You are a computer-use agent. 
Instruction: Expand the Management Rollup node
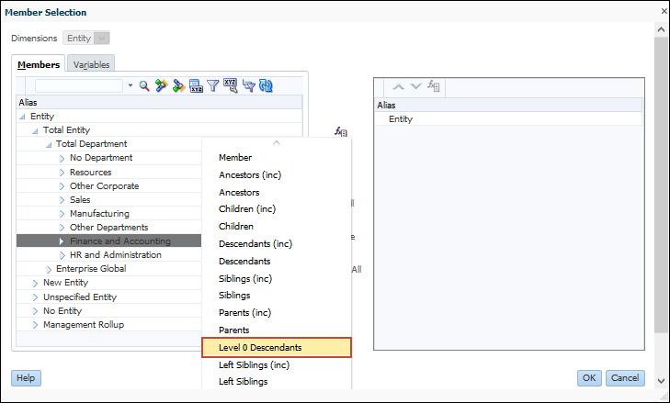(35, 325)
